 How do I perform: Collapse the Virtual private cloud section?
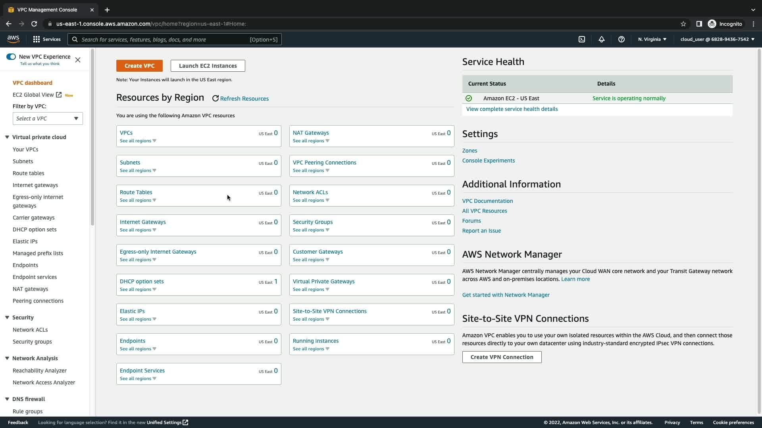pyautogui.click(x=7, y=137)
